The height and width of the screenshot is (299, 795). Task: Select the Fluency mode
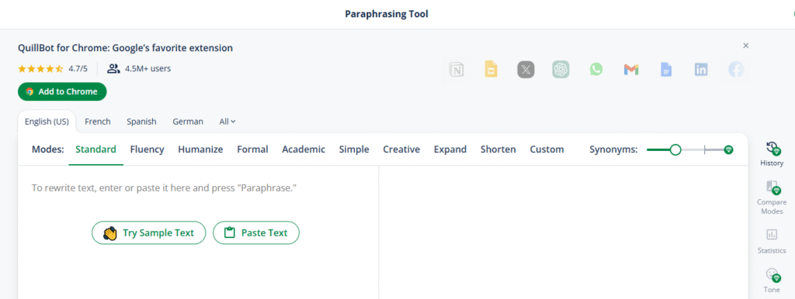147,149
